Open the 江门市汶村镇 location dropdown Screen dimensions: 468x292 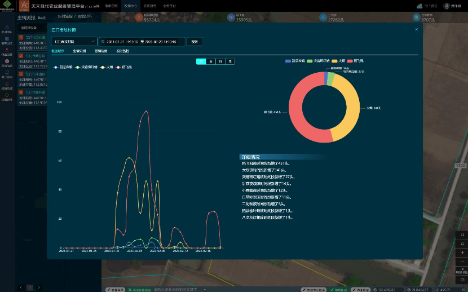tap(74, 42)
